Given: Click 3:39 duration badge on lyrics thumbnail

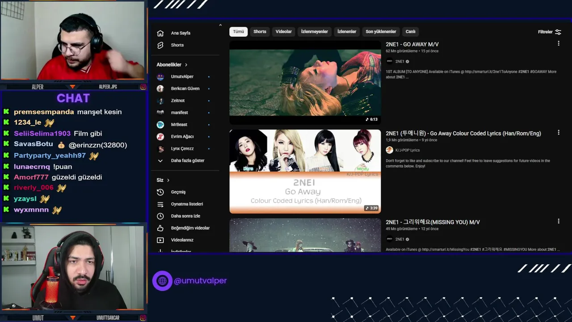Looking at the screenshot, I should tap(372, 208).
